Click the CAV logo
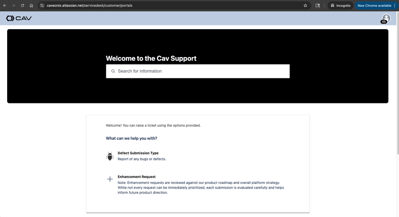Screen dimensions: 399x217 (19, 18)
